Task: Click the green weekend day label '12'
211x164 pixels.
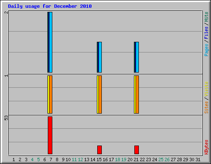Action: pyautogui.click(x=80, y=159)
